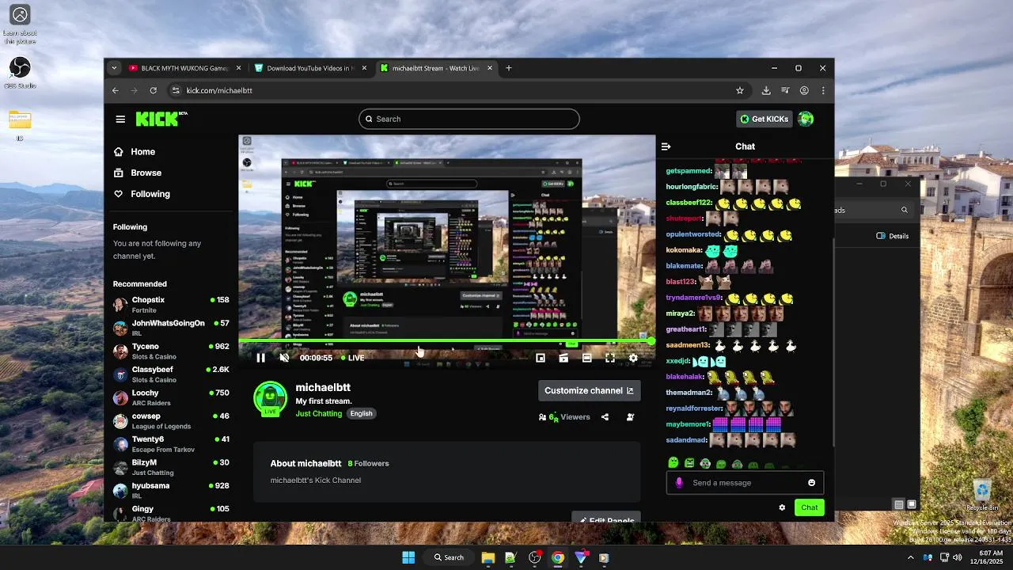The width and height of the screenshot is (1013, 570).
Task: Go back in browser history
Action: click(116, 90)
